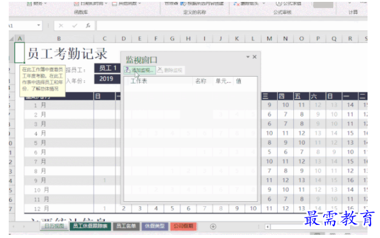This screenshot has height=238, width=380.
Task: Click the 9 月 row label
Action: point(40,181)
